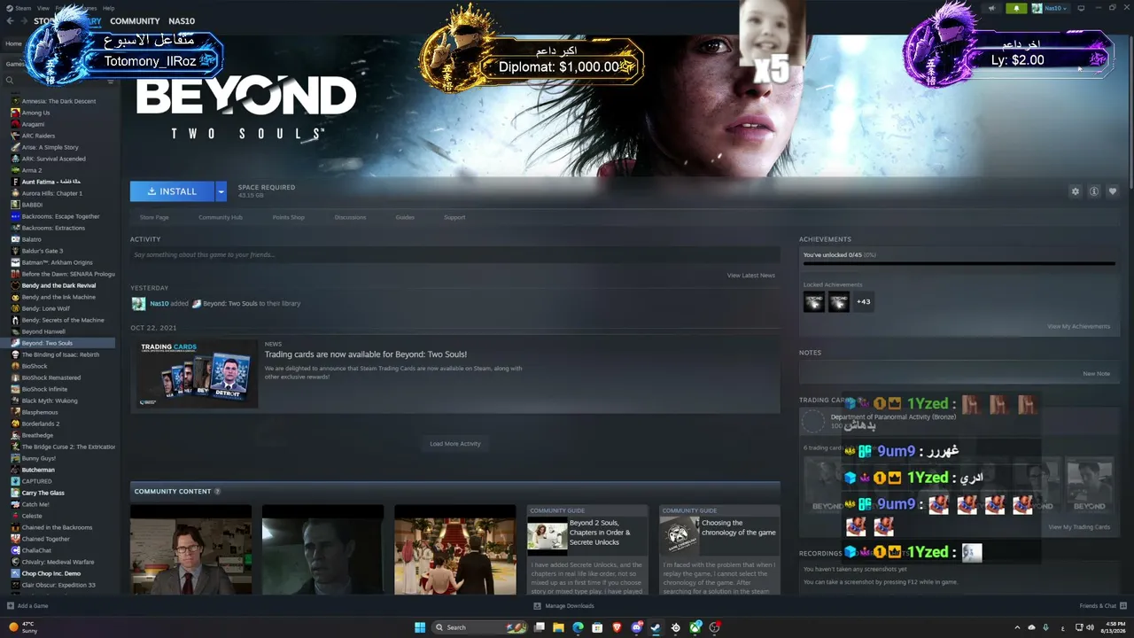Open Nas10 account dropdown

click(x=1052, y=8)
